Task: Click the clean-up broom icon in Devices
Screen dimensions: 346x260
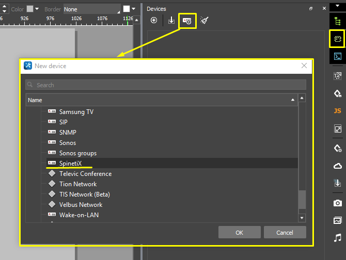Action: click(205, 21)
